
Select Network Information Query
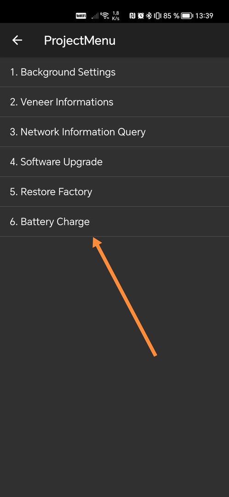click(114, 132)
